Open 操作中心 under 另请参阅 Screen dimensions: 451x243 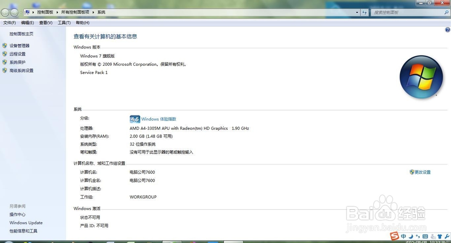pos(17,215)
